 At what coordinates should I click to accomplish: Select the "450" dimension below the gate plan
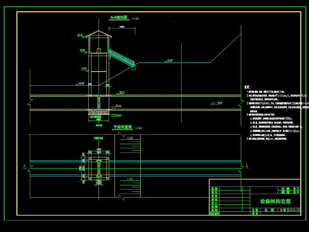(99, 181)
